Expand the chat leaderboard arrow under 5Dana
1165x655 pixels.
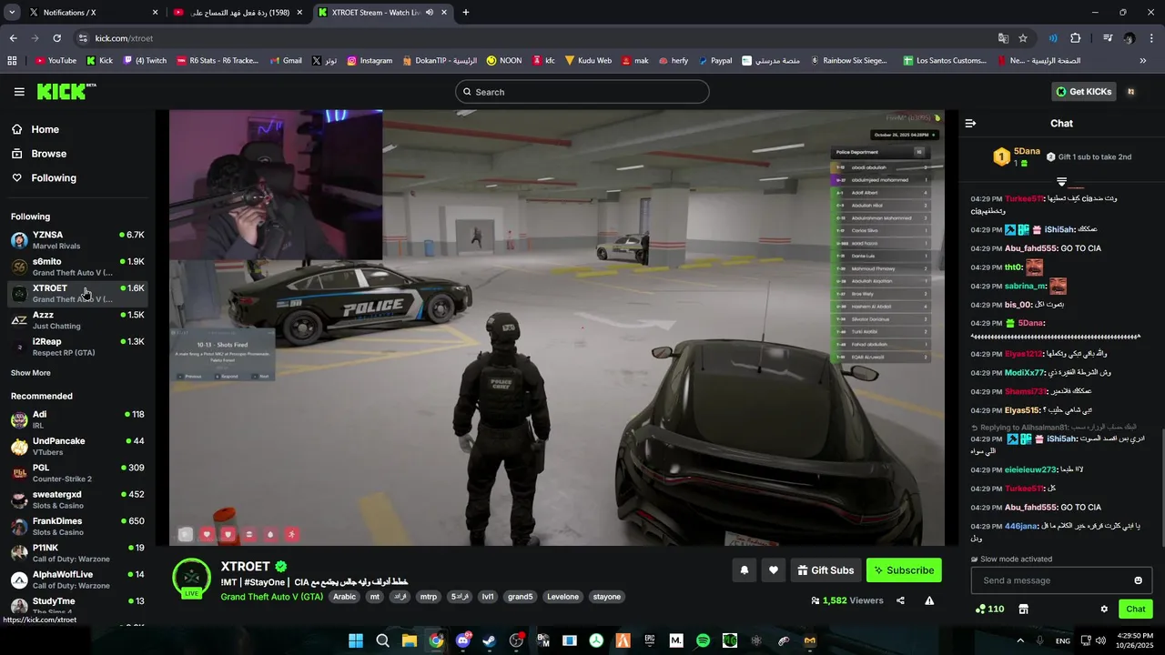pyautogui.click(x=1061, y=182)
